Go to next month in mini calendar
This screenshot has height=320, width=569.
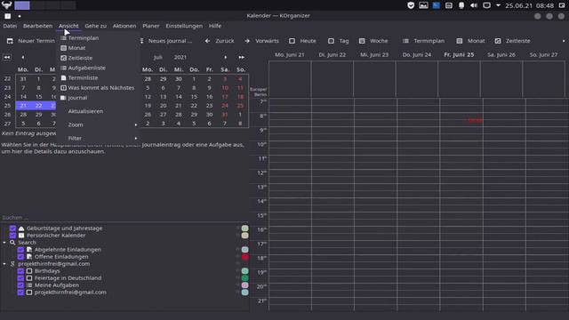point(225,57)
